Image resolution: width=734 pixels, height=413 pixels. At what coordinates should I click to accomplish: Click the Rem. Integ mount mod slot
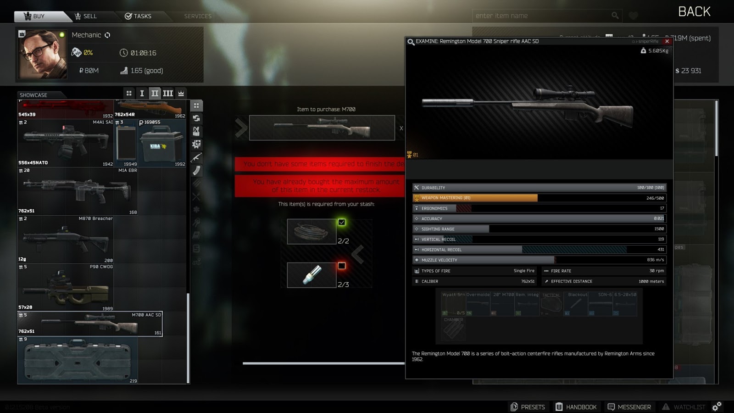(527, 304)
